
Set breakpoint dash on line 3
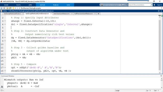5,21
